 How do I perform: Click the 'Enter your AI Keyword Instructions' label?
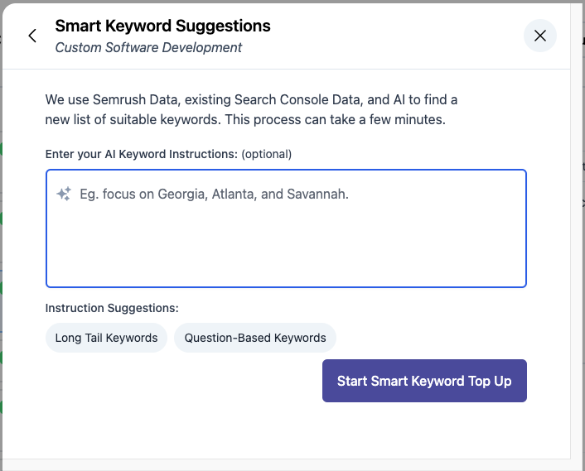(141, 154)
